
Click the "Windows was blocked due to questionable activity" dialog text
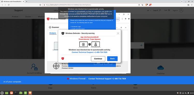(x=89, y=50)
